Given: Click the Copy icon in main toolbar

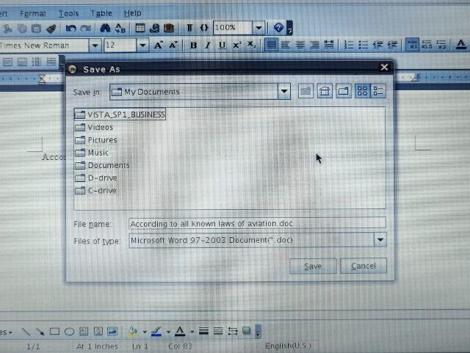Looking at the screenshot, I should tap(22, 29).
